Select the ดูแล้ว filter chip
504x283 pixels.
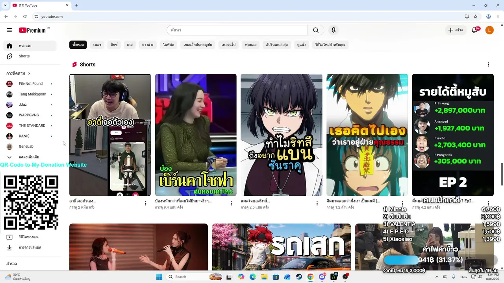302,45
